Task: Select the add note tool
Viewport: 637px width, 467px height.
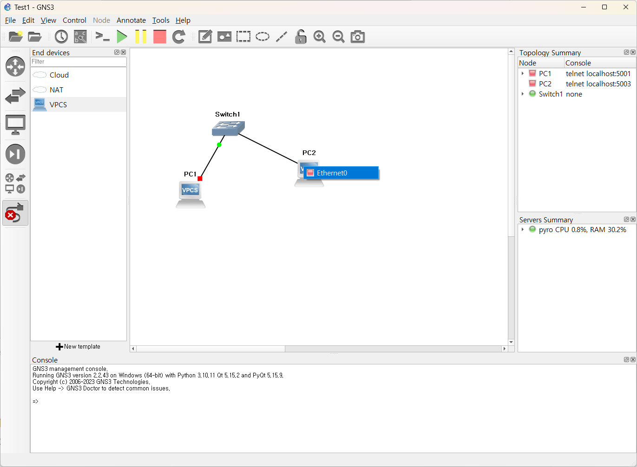Action: click(205, 37)
